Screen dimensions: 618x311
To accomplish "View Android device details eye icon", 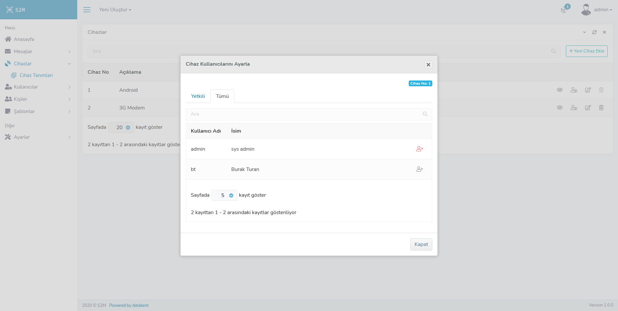I will (560, 90).
